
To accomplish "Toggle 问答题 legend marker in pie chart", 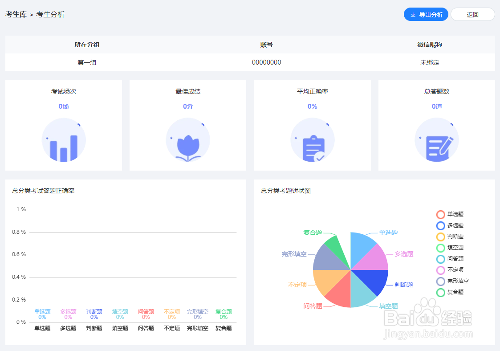I will coord(441,259).
